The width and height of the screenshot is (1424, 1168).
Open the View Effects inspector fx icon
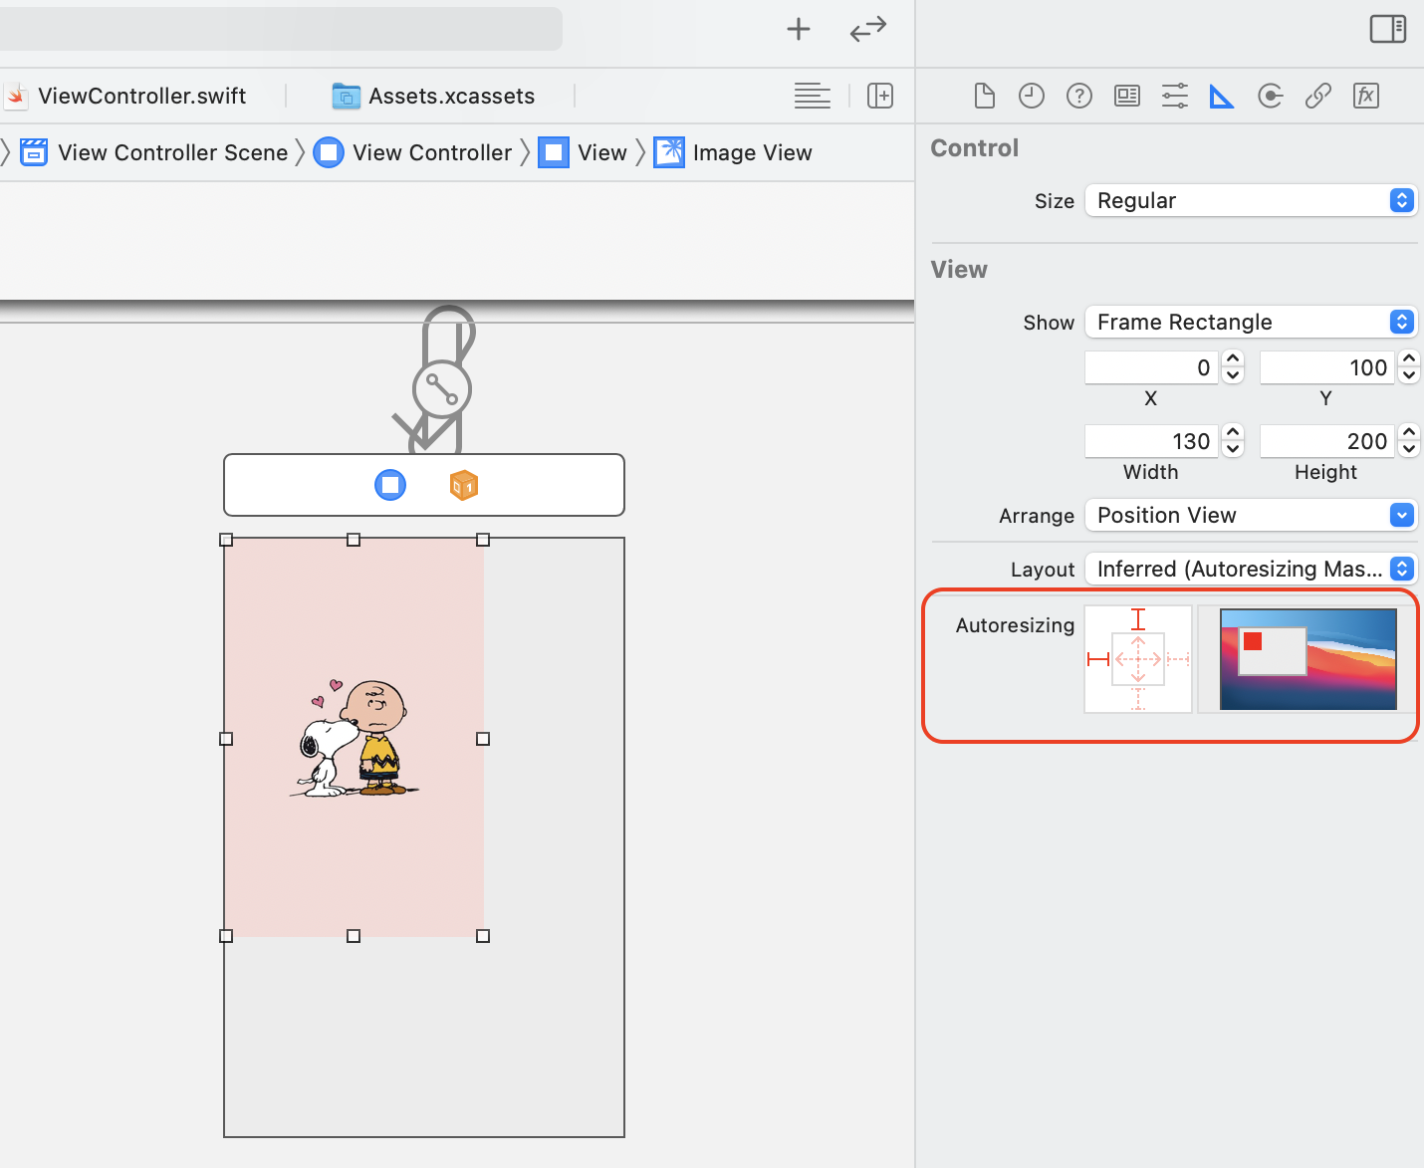(1366, 96)
